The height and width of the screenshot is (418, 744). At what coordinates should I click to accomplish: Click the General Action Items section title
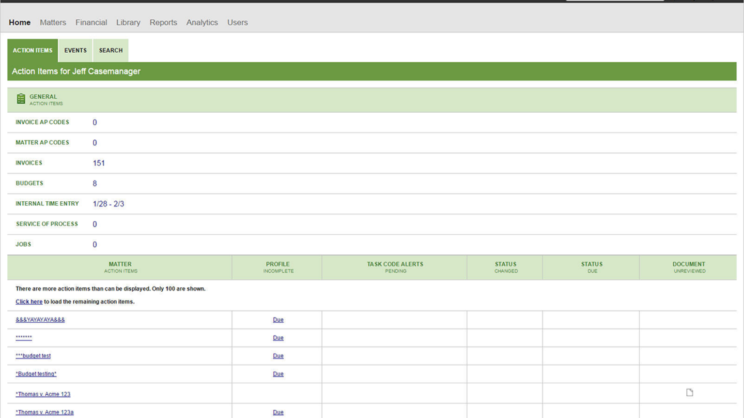coord(46,100)
